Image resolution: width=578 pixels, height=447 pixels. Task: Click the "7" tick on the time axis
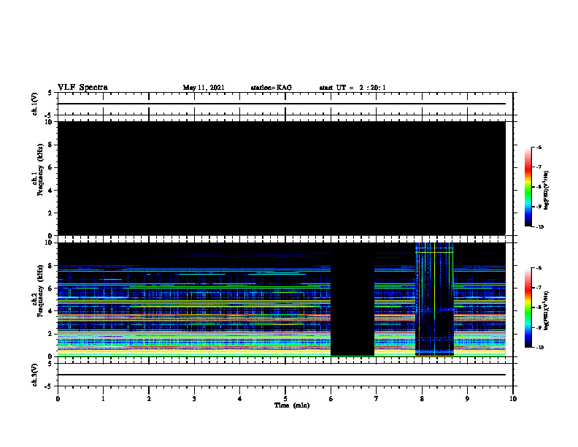pyautogui.click(x=377, y=399)
